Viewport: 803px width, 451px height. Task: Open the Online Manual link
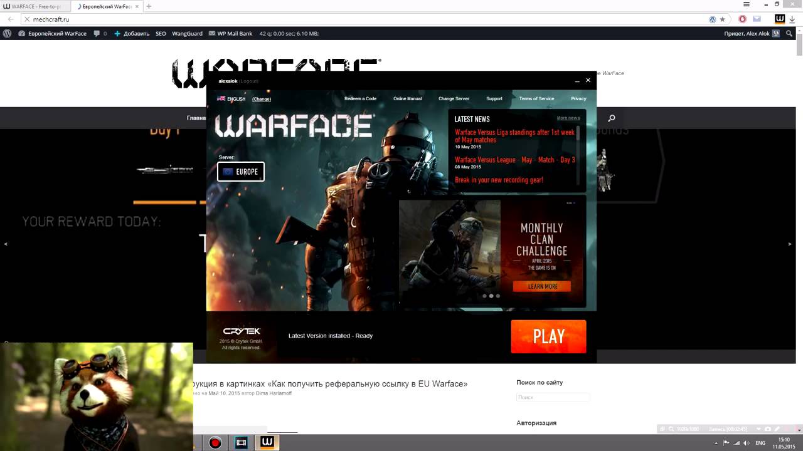pos(407,98)
